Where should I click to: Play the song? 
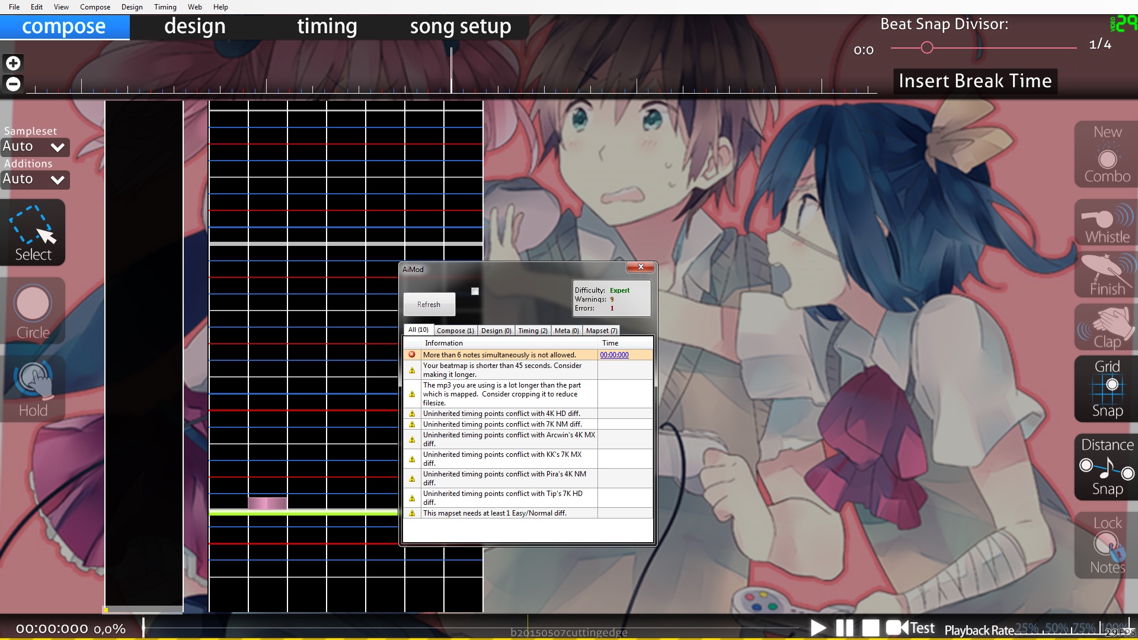tap(818, 628)
